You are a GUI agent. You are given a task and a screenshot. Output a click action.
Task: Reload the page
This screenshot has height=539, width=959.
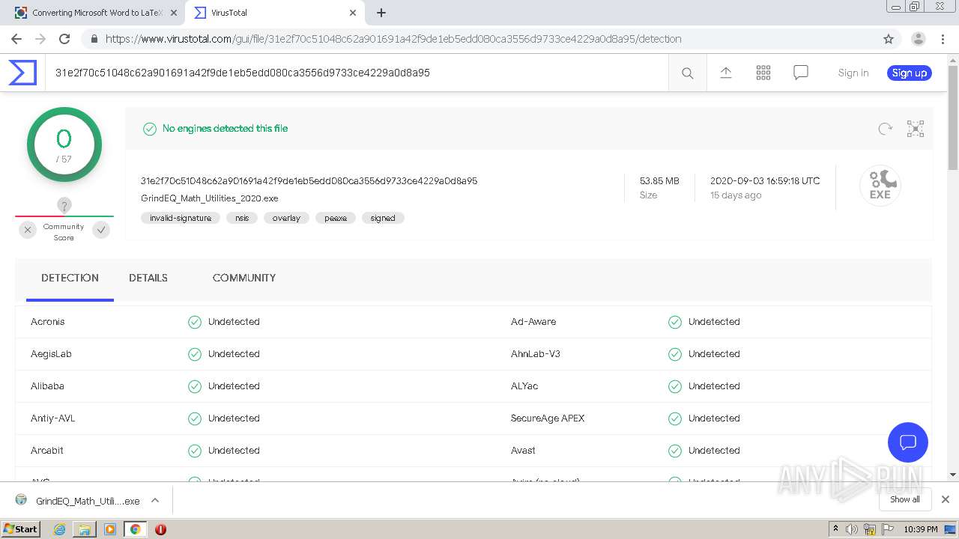64,39
